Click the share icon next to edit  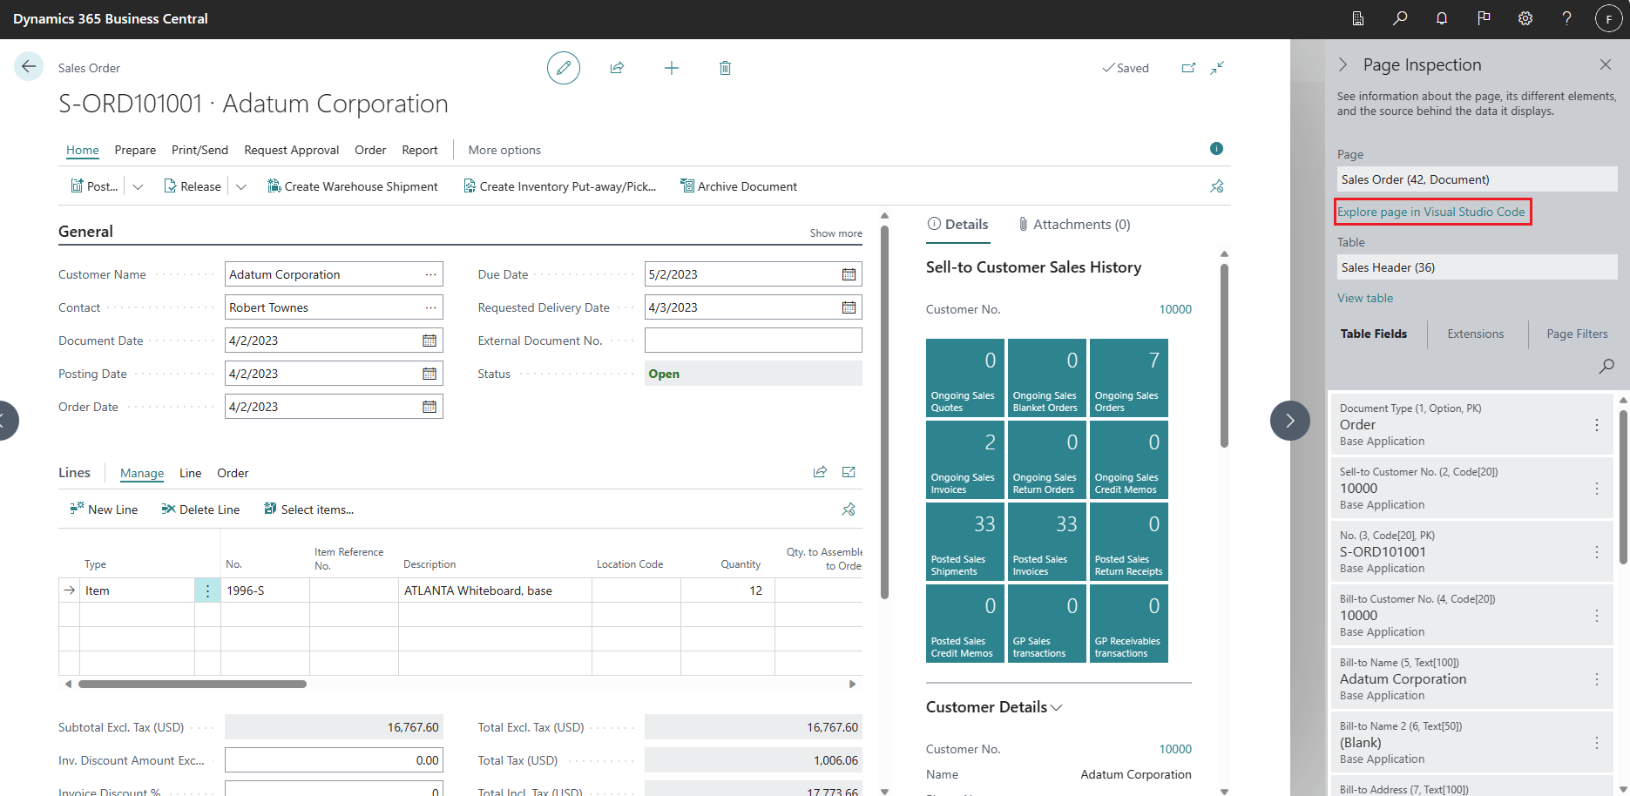coord(617,68)
